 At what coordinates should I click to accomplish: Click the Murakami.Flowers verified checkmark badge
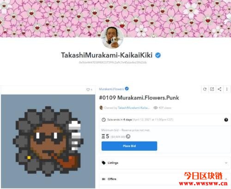(x=127, y=89)
